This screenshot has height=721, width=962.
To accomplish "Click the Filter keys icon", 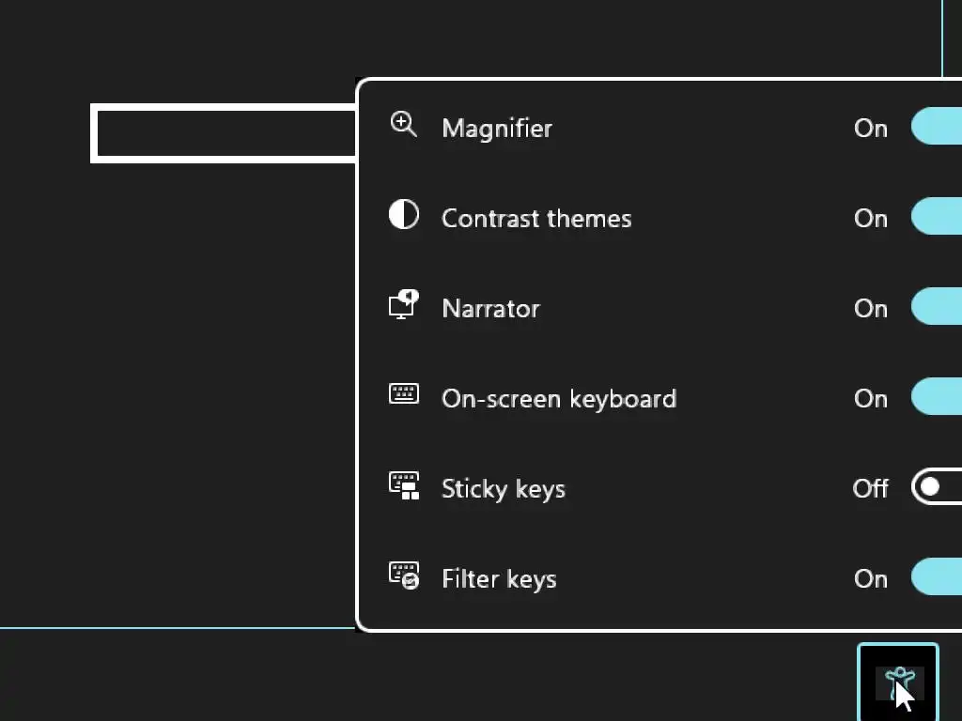I will (x=404, y=575).
